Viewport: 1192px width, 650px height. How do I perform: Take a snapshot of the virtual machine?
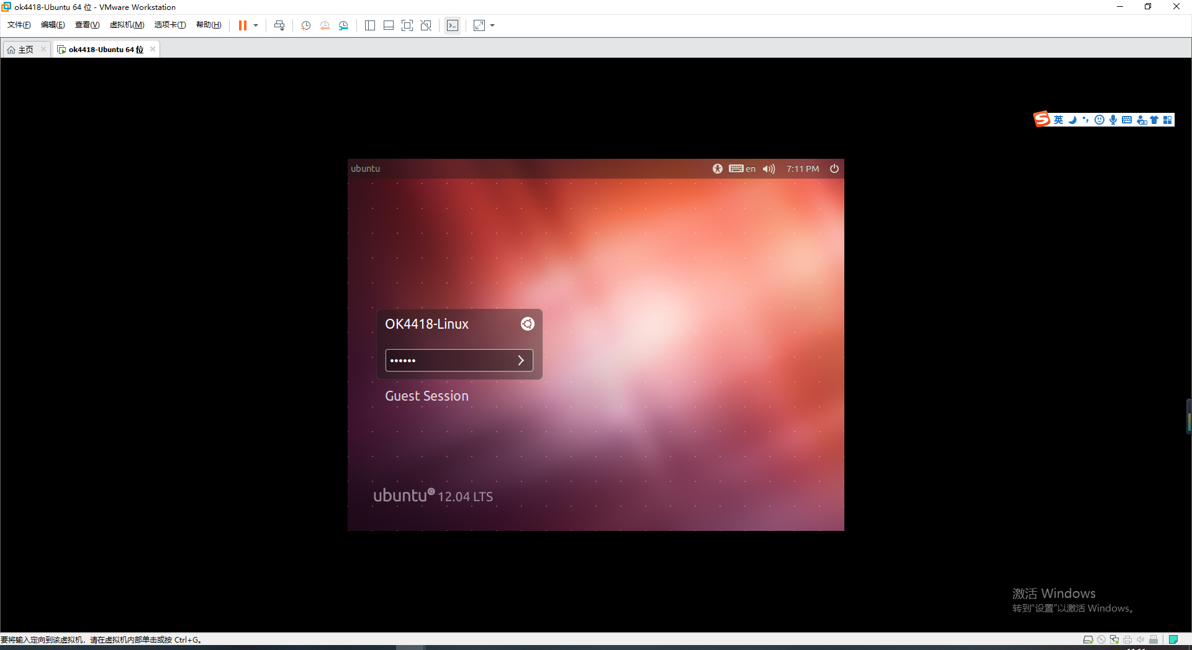coord(306,25)
